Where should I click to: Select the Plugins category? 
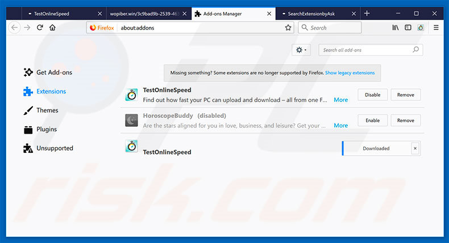(x=40, y=129)
